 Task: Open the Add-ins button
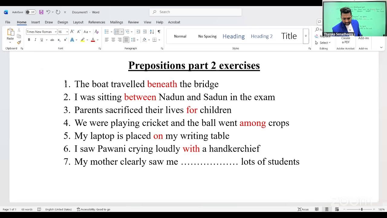click(x=363, y=38)
